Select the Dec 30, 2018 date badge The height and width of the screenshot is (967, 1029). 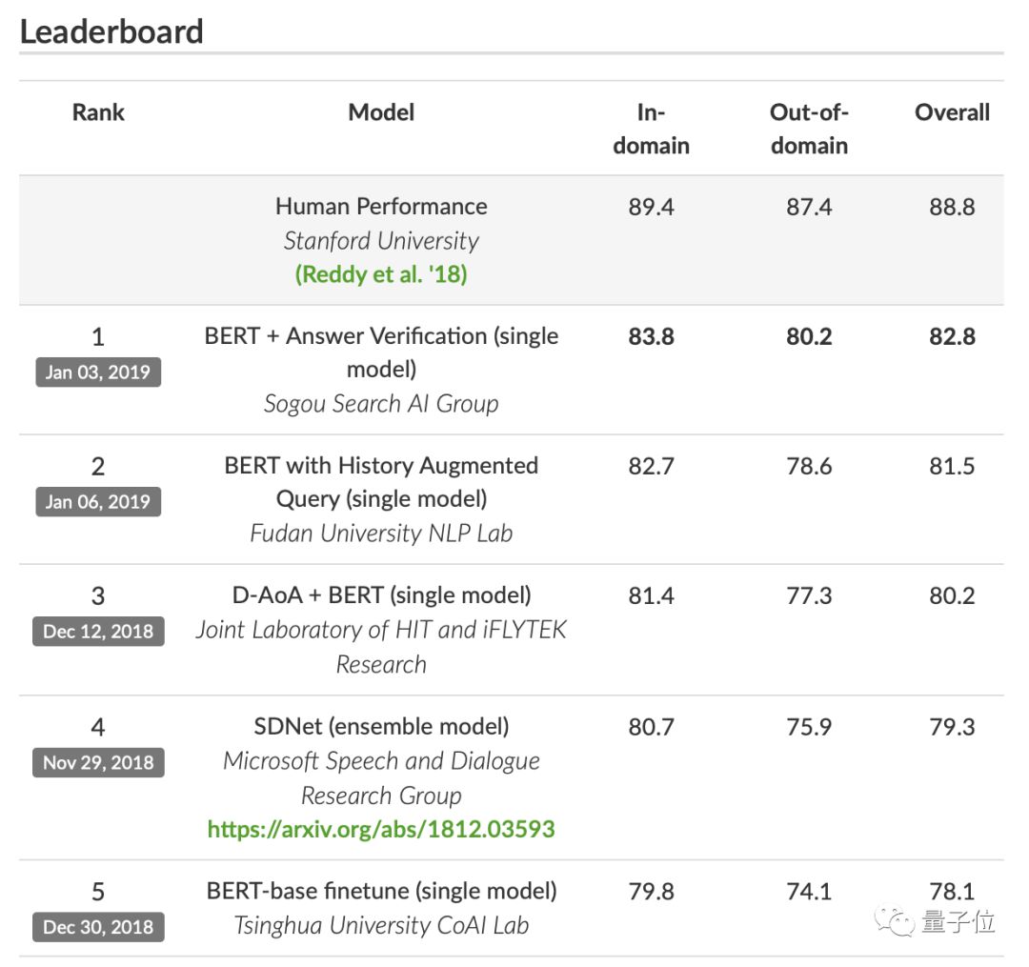click(x=98, y=927)
